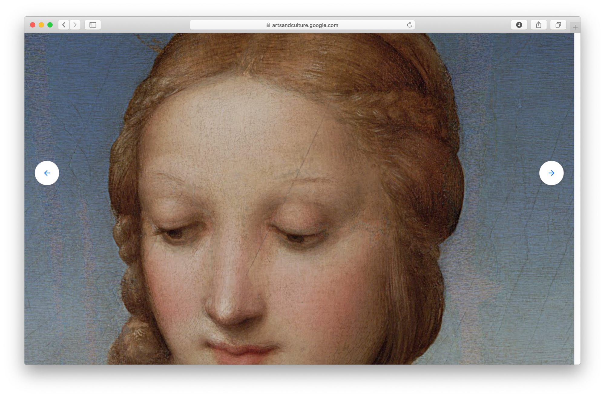Show the Safari sidebar
Image resolution: width=605 pixels, height=397 pixels.
(x=93, y=25)
